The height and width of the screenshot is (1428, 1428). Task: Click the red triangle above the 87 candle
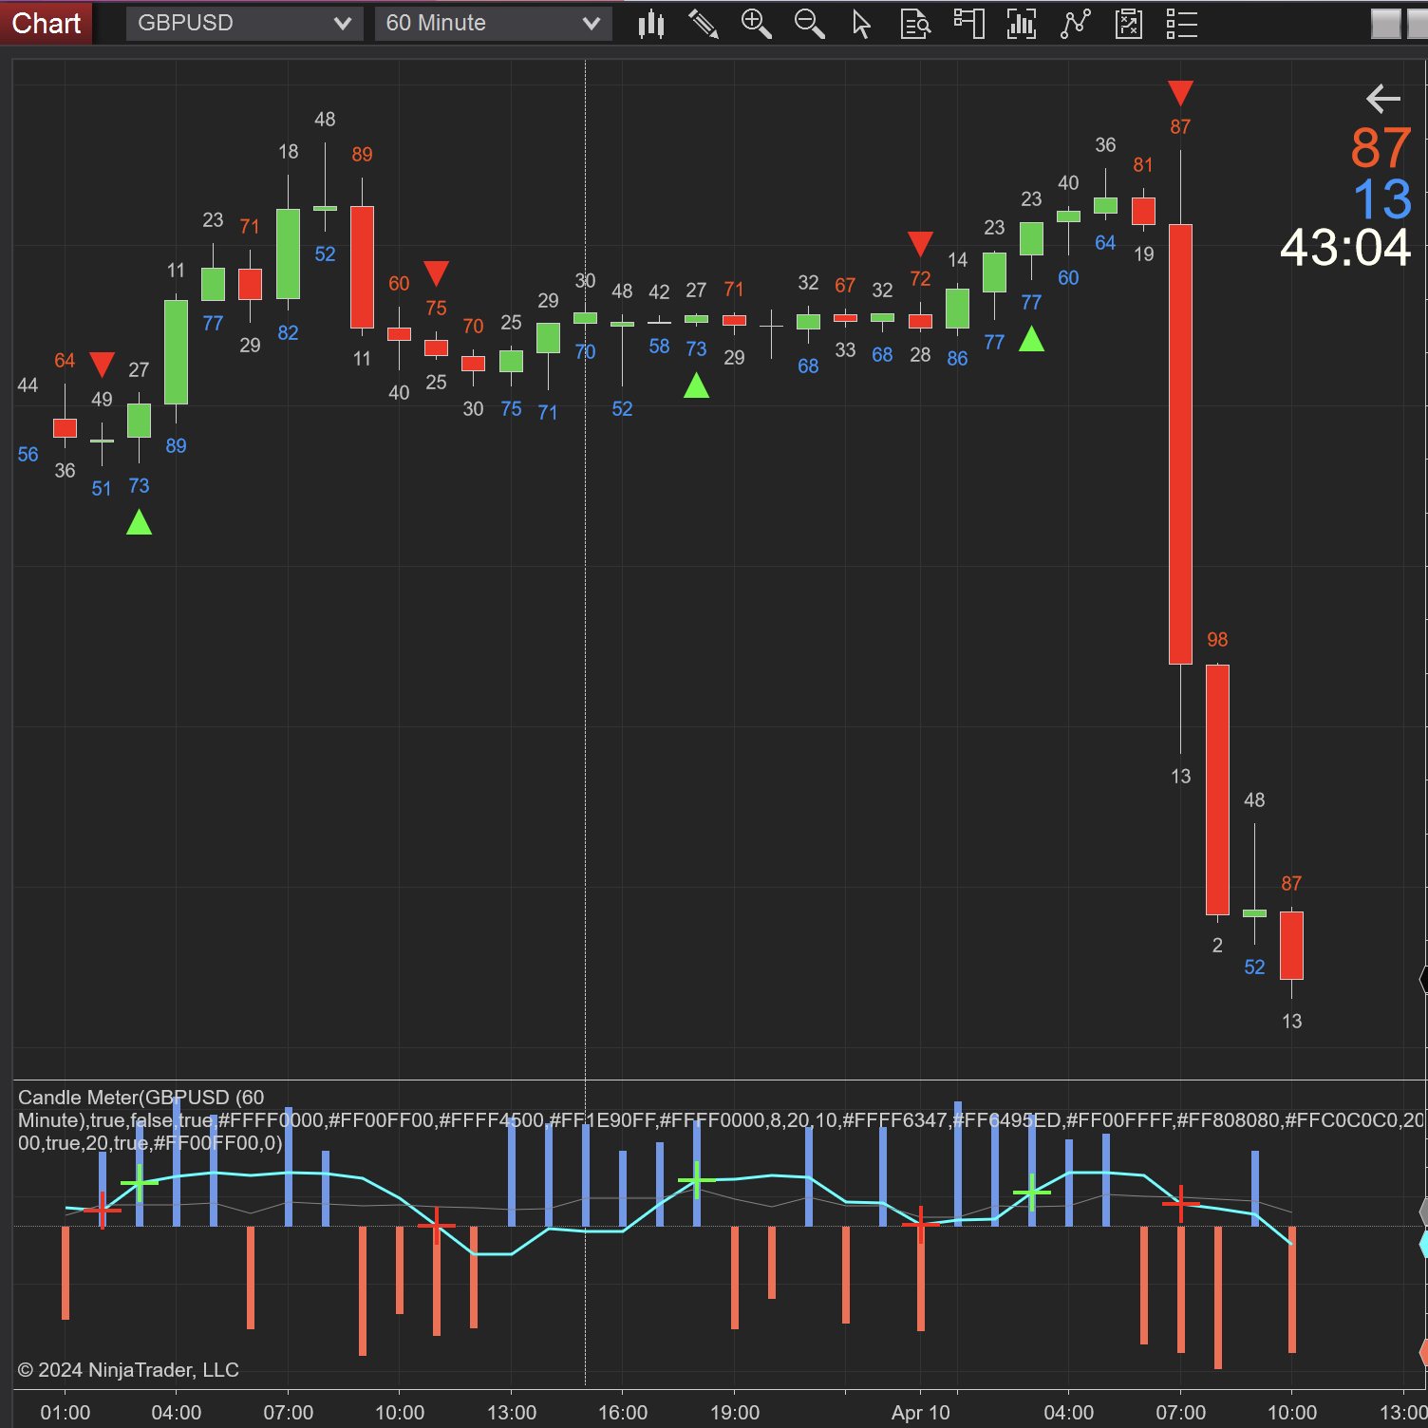[x=1180, y=93]
